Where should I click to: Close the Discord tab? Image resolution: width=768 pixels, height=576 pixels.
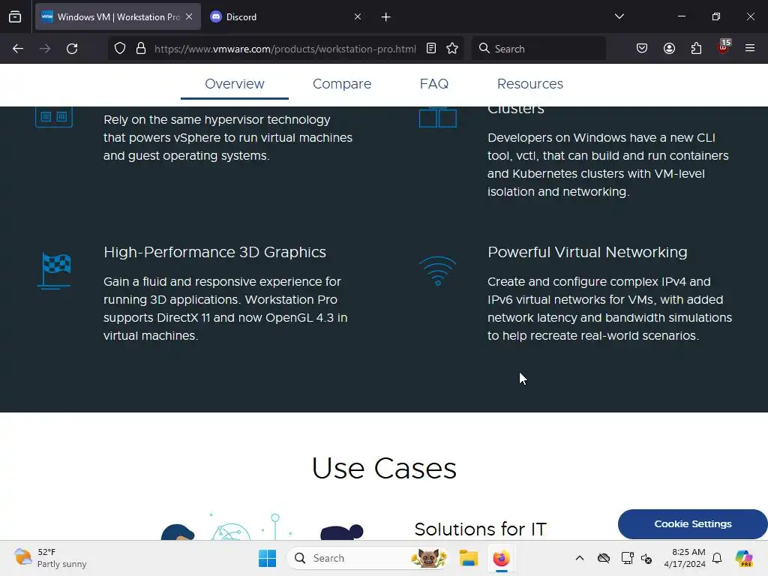(x=358, y=16)
